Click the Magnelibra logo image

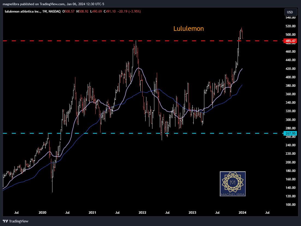[233, 184]
